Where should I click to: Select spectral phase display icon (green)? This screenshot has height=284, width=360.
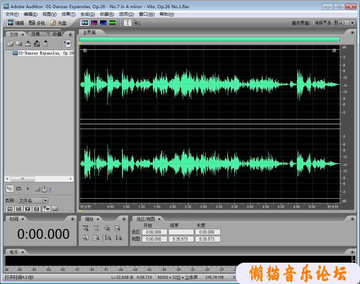point(112,22)
